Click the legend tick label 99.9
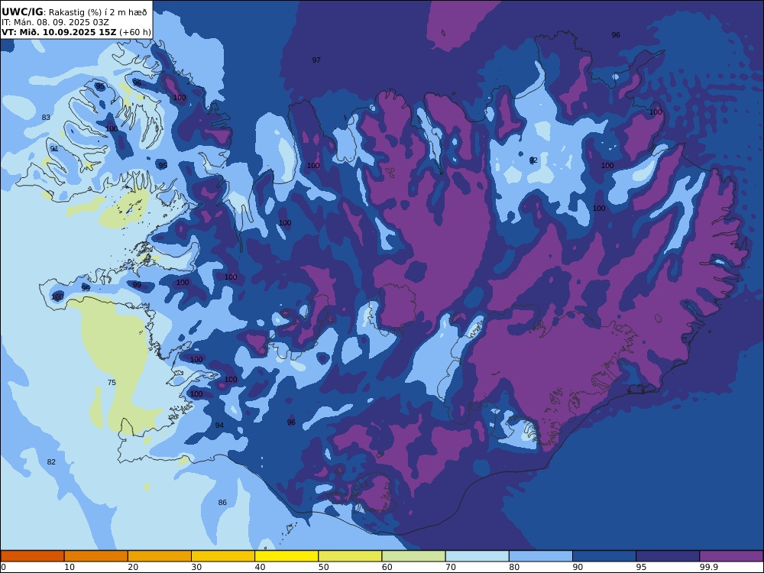The image size is (764, 573). pyautogui.click(x=707, y=567)
